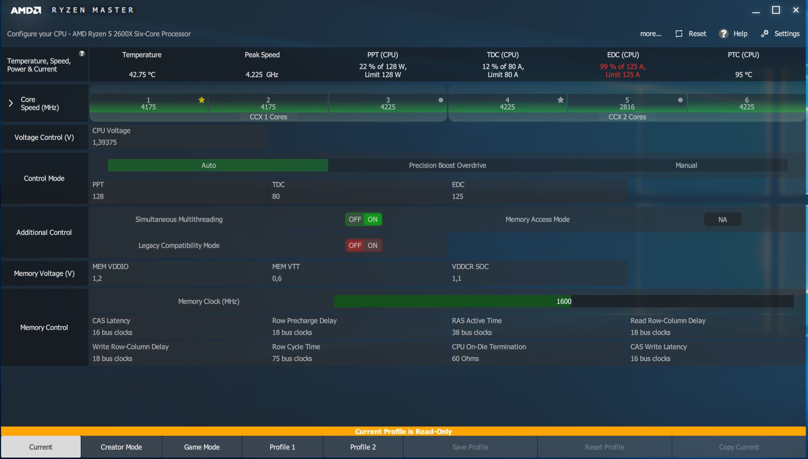Click the Memory Clock slider bar
Image resolution: width=808 pixels, height=459 pixels.
click(x=563, y=301)
